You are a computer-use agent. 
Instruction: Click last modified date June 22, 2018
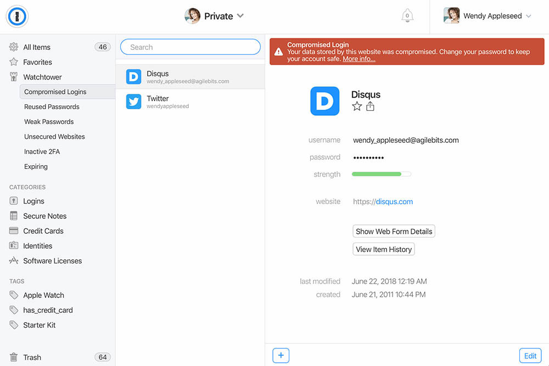[x=389, y=281]
